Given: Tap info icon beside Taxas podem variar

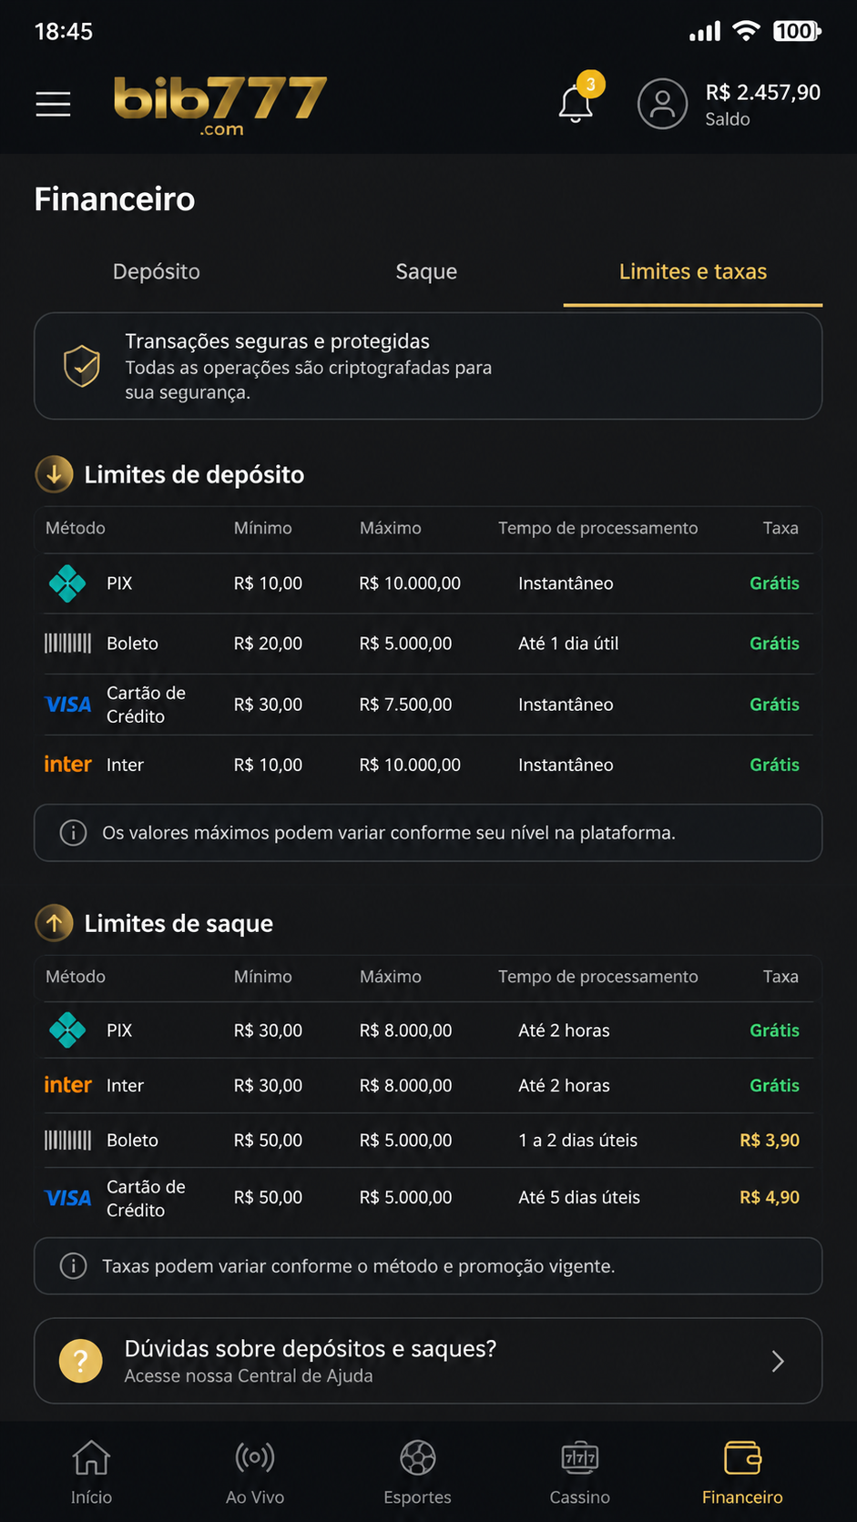Looking at the screenshot, I should point(73,1266).
